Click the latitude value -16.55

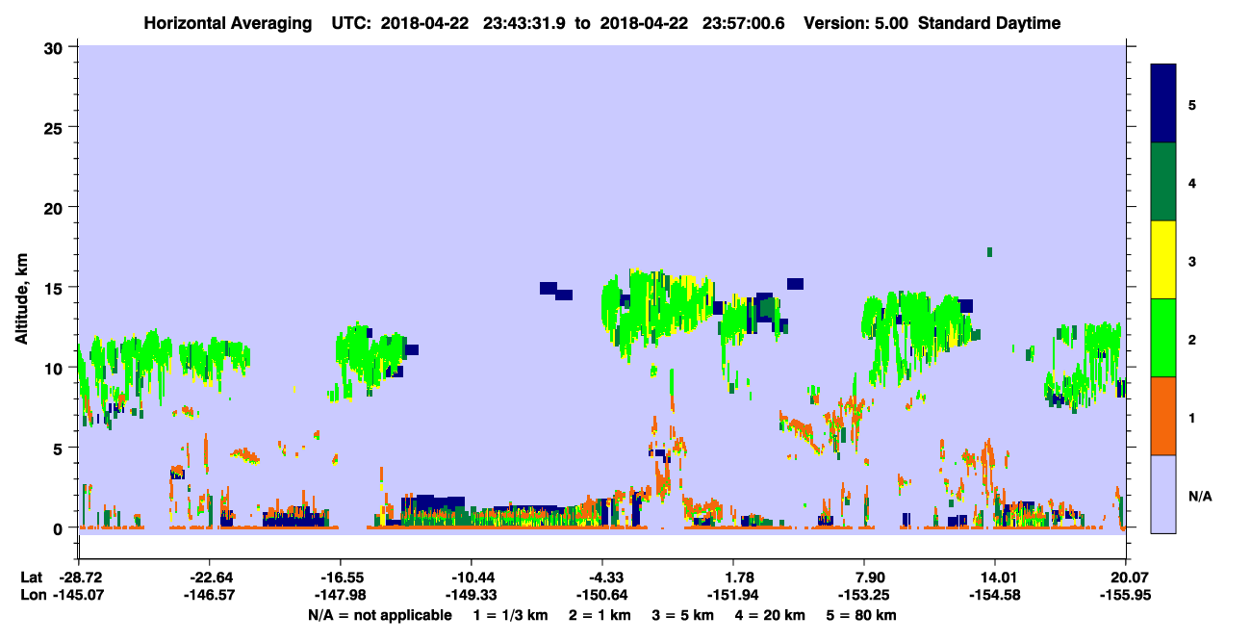coord(340,578)
